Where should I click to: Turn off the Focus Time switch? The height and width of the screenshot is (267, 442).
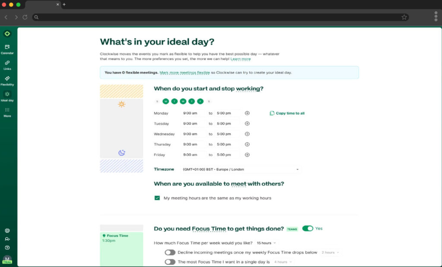[x=307, y=229]
